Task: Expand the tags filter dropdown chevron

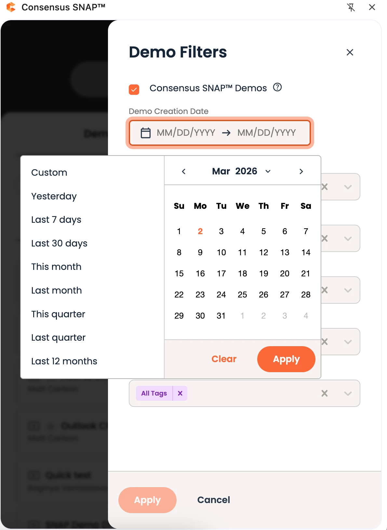Action: pyautogui.click(x=348, y=393)
